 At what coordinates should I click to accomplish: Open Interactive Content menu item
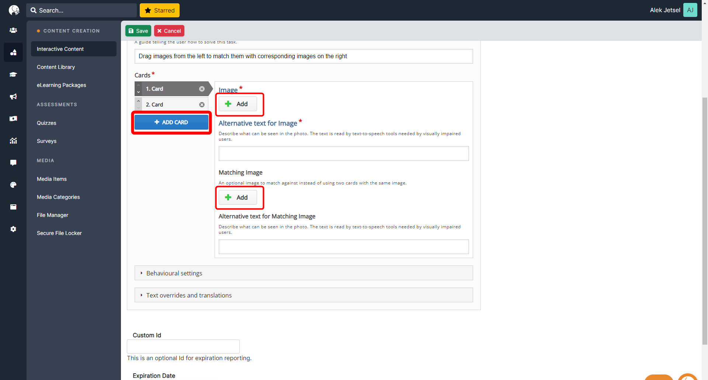74,49
